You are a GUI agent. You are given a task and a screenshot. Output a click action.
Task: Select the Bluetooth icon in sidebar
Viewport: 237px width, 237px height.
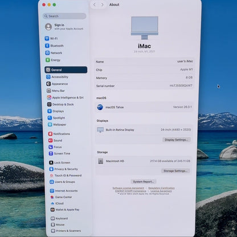click(x=47, y=46)
